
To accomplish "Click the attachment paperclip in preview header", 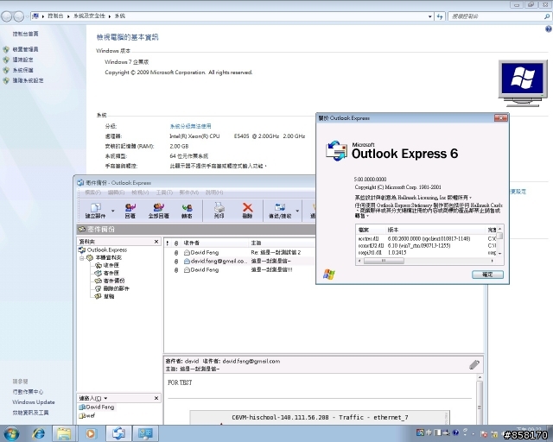I will tap(474, 365).
